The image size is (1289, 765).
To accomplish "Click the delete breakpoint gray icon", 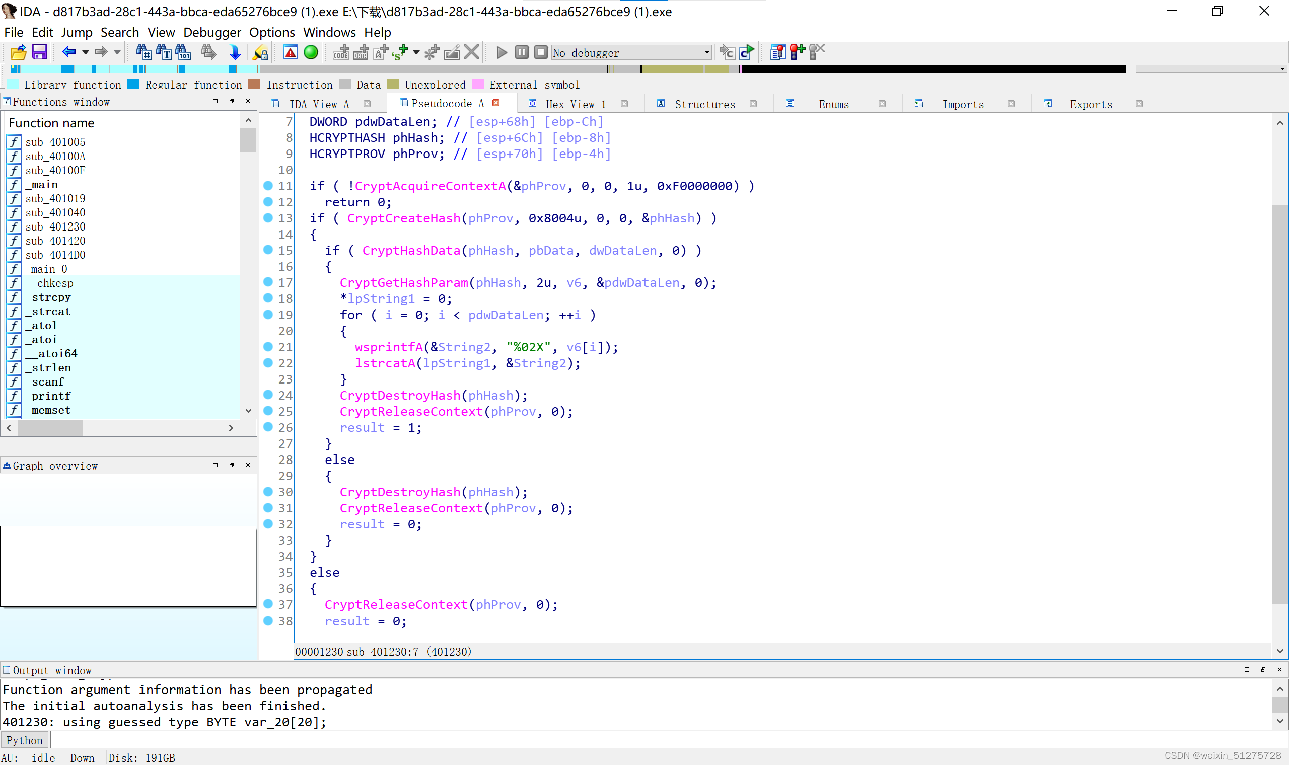I will coord(817,52).
